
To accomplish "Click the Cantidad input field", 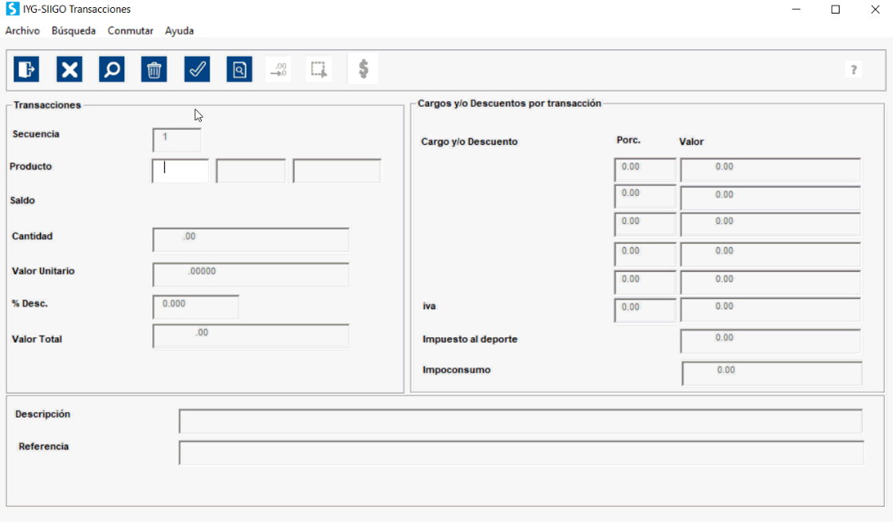I will [250, 240].
